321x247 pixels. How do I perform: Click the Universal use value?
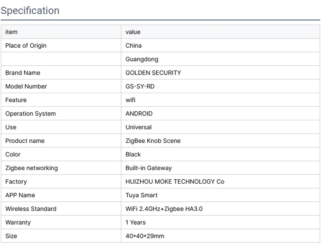click(x=138, y=128)
